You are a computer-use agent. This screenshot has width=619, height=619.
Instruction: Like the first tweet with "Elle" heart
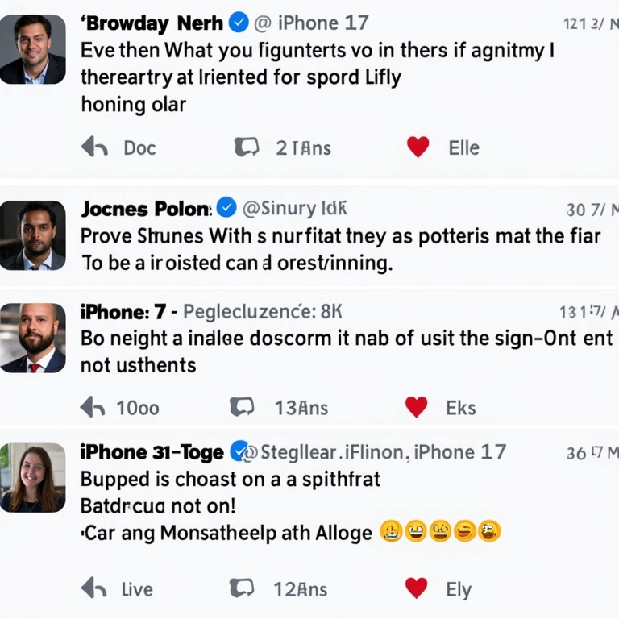pyautogui.click(x=418, y=147)
